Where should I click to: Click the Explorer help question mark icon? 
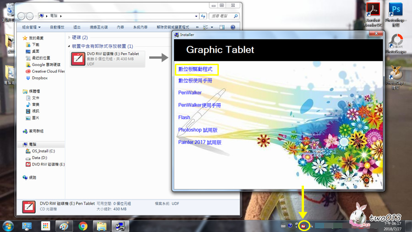click(233, 27)
